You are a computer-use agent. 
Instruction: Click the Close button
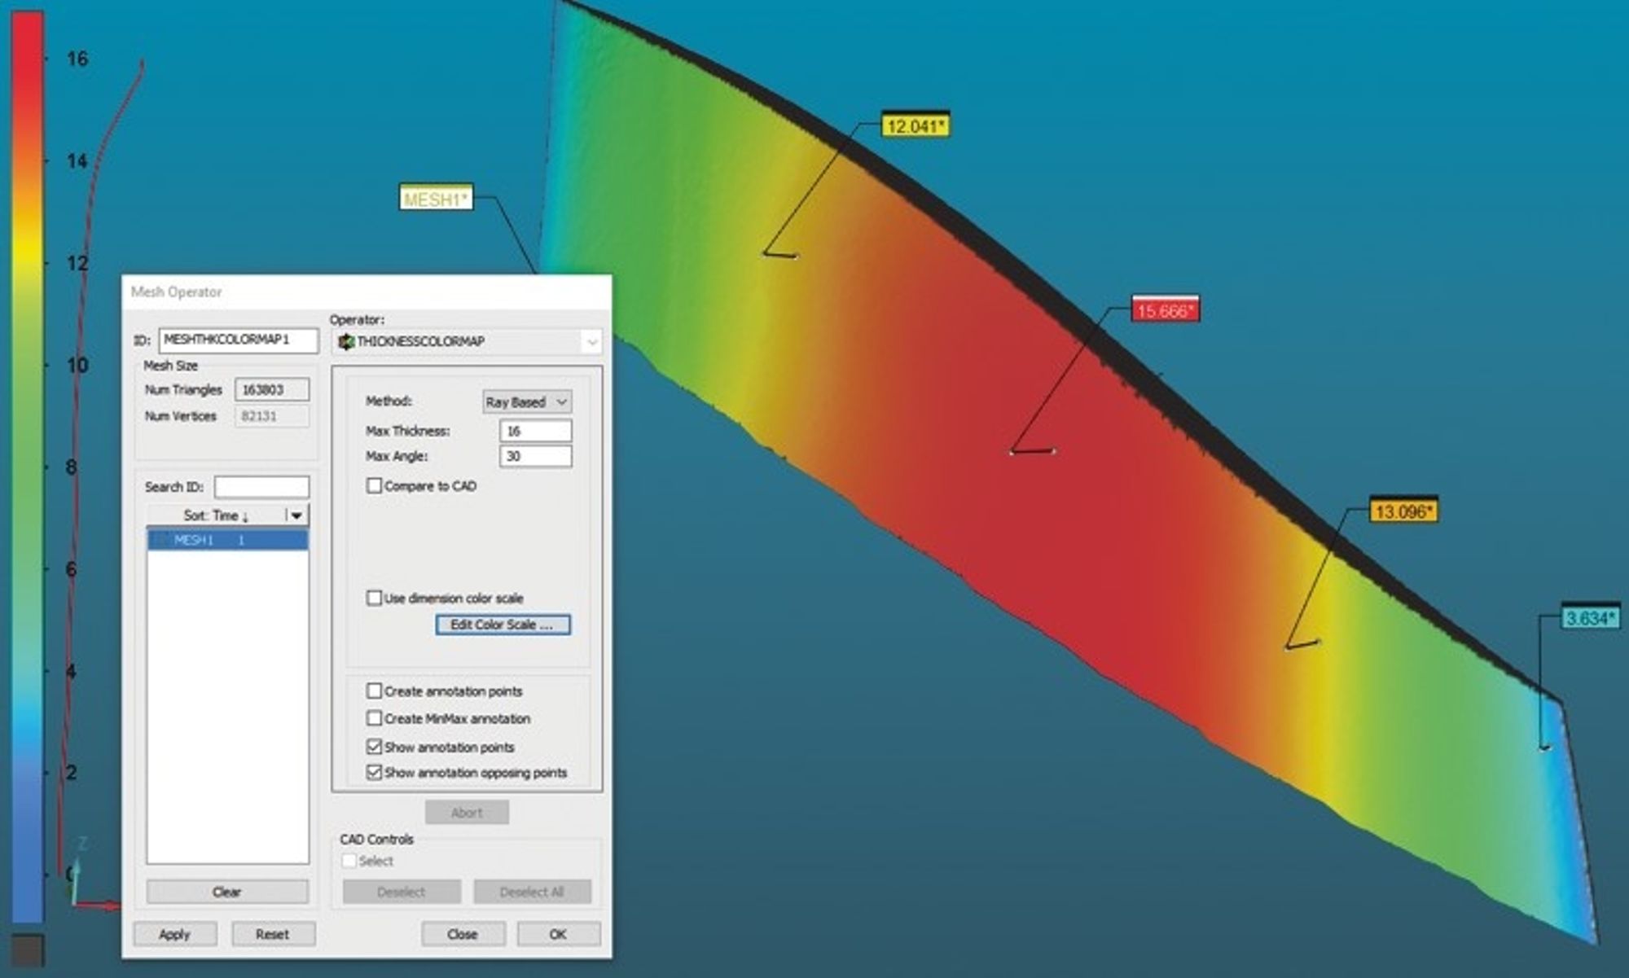[x=463, y=934]
